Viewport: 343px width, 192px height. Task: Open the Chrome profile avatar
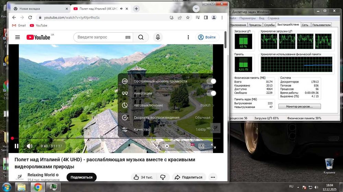click(x=214, y=17)
